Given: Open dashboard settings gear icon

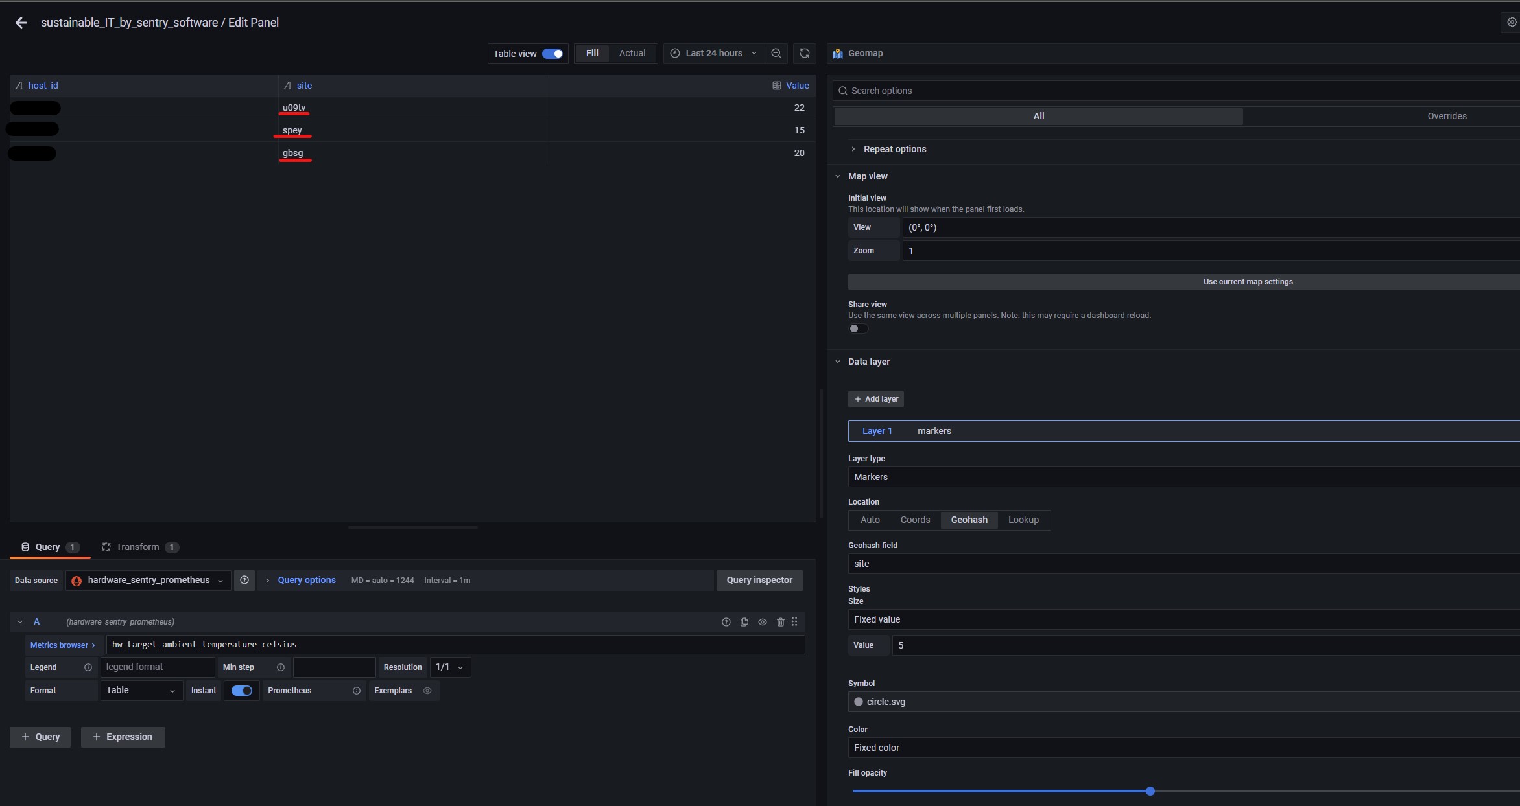Looking at the screenshot, I should [1512, 22].
